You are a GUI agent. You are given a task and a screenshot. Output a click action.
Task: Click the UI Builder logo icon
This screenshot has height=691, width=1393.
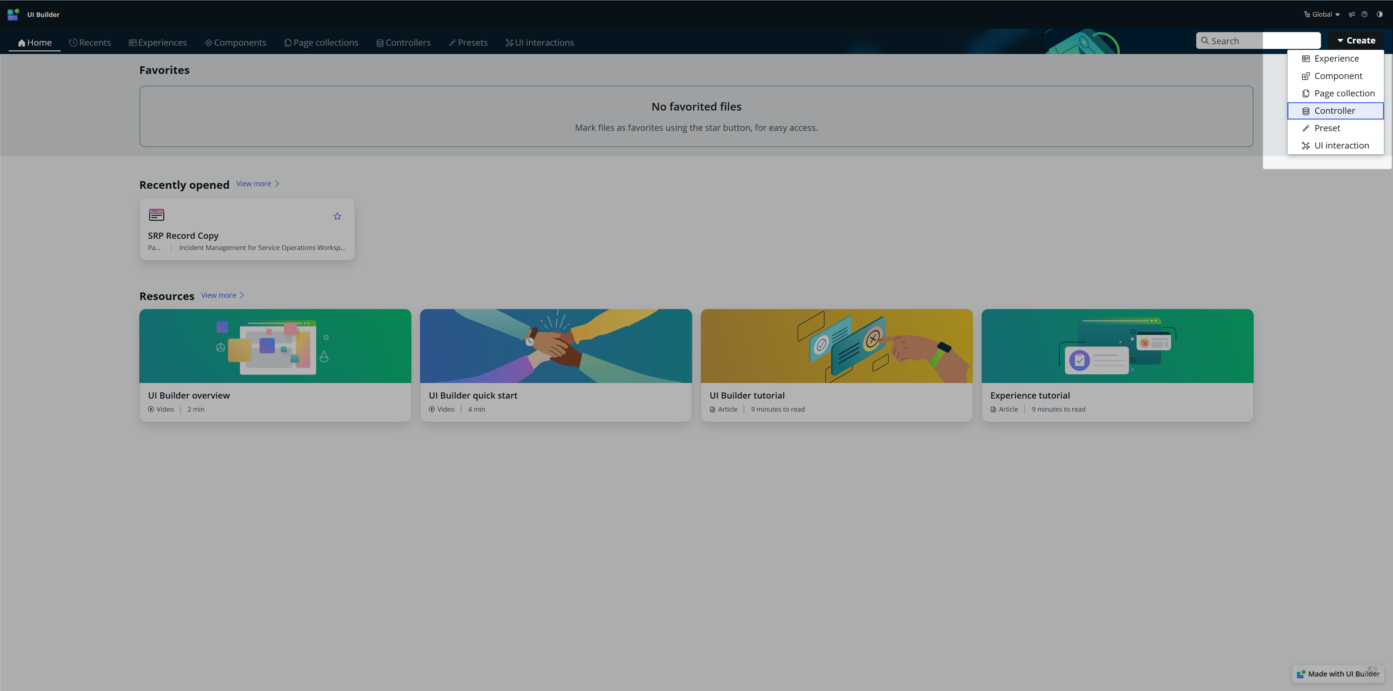coord(13,14)
